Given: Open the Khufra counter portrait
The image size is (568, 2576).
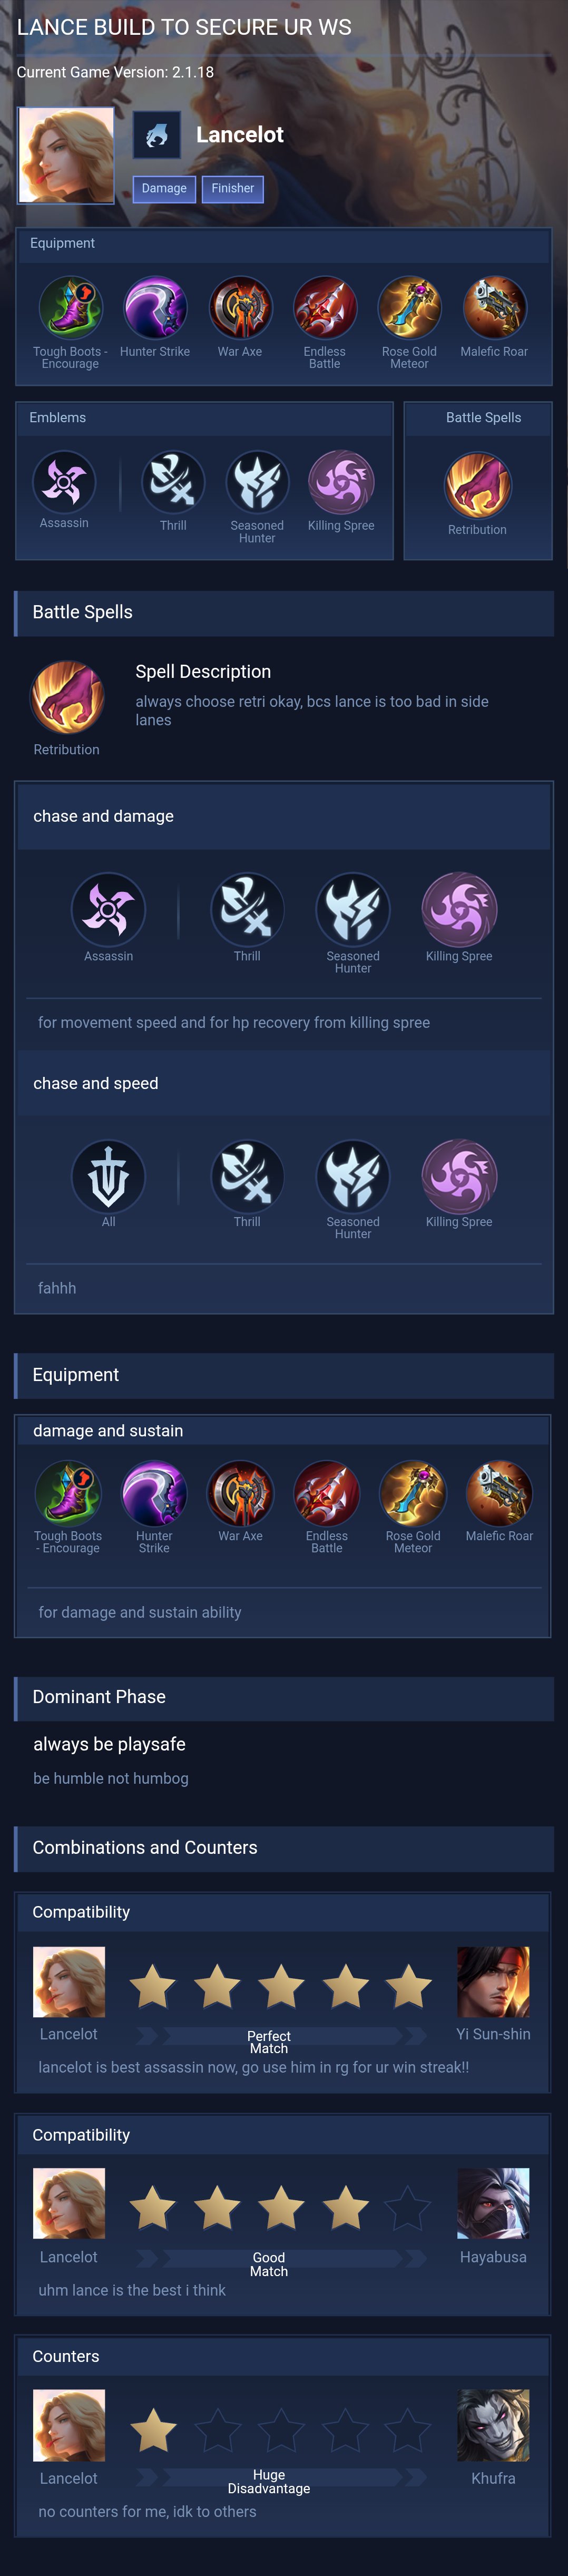Looking at the screenshot, I should pos(493,2425).
